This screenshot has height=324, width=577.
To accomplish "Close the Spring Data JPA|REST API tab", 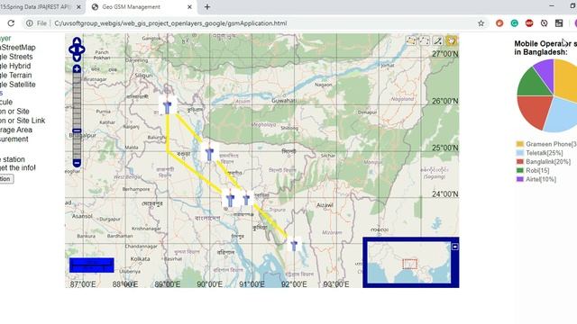I will click(x=78, y=7).
